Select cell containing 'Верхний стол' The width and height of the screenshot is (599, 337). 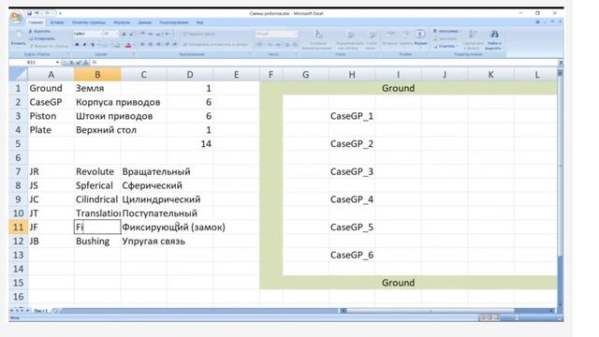click(97, 130)
